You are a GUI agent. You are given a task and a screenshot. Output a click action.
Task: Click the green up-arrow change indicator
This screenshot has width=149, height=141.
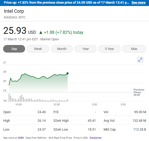pos(41,33)
